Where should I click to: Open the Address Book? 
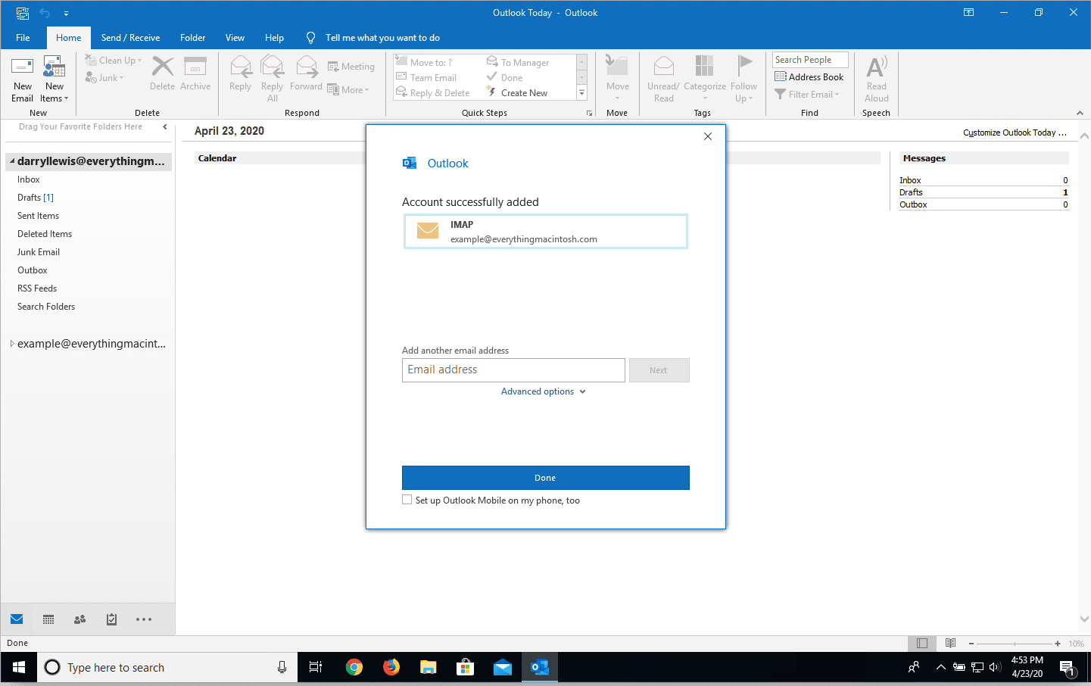coord(809,76)
